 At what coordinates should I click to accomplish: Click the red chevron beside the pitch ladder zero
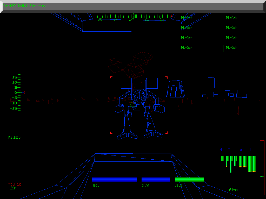coord(24,93)
